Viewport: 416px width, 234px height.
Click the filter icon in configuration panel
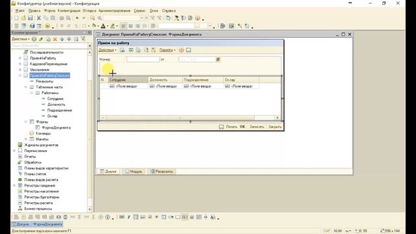pyautogui.click(x=83, y=39)
